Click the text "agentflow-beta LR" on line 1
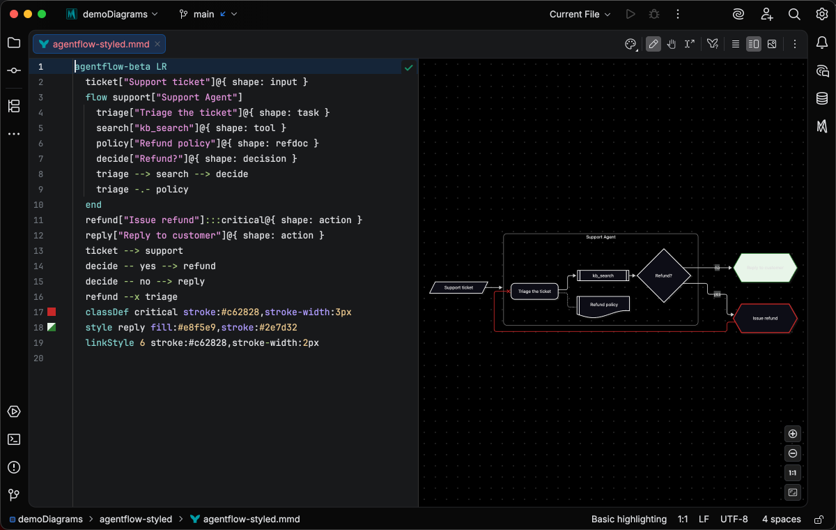This screenshot has height=530, width=836. (x=121, y=67)
